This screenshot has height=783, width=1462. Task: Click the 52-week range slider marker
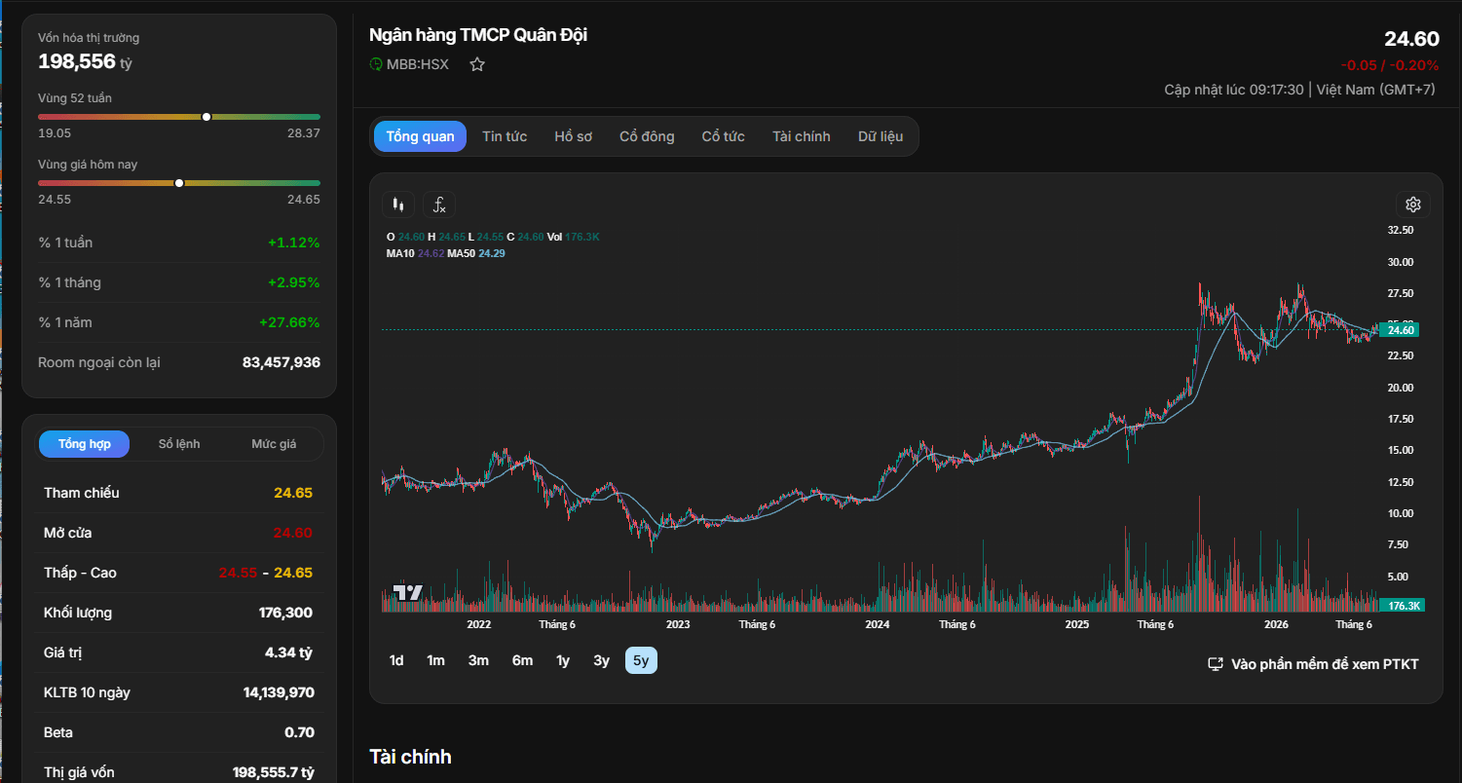pos(206,117)
